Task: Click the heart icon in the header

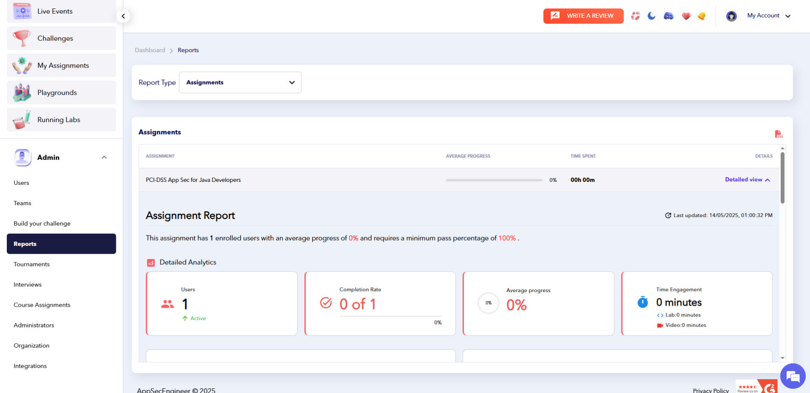Action: tap(686, 16)
